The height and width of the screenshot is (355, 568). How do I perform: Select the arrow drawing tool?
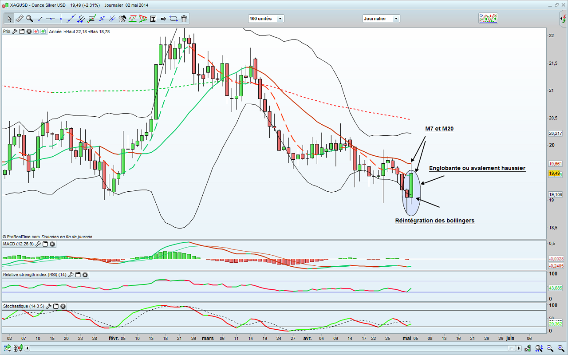[163, 19]
